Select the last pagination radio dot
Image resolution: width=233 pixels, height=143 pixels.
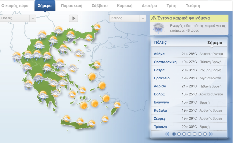point(205,134)
